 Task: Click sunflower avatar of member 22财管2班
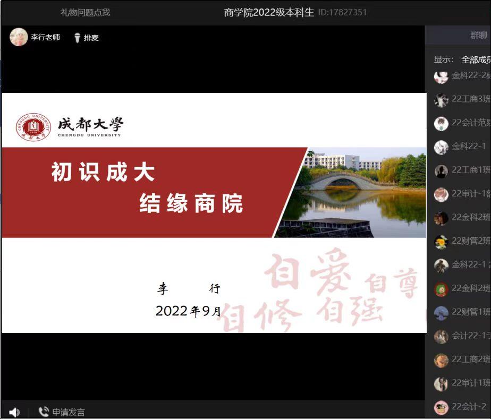pyautogui.click(x=441, y=242)
